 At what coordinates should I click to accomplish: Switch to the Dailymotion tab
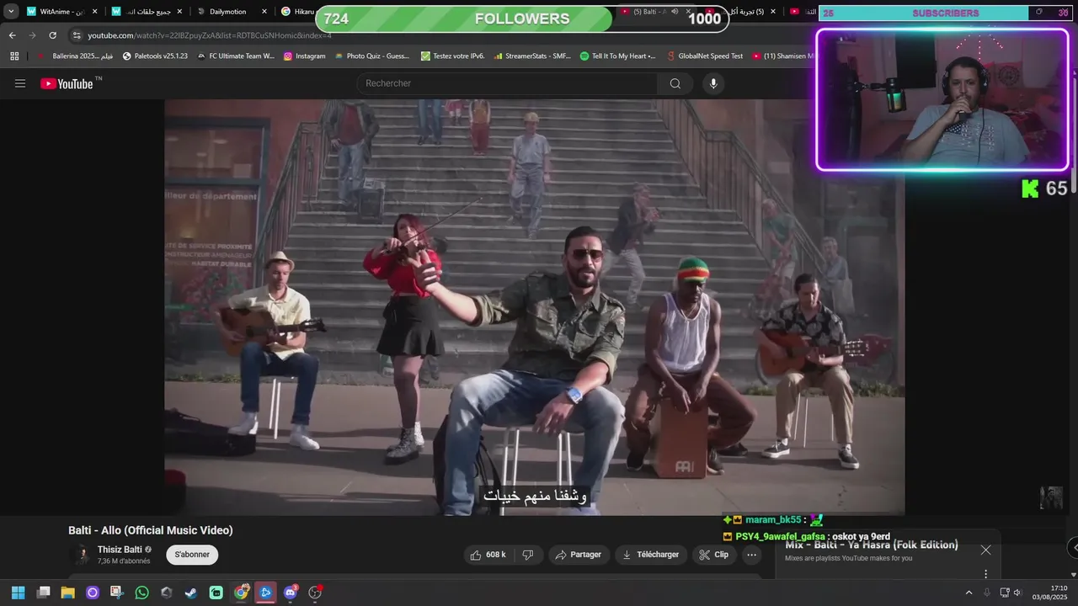(x=232, y=12)
